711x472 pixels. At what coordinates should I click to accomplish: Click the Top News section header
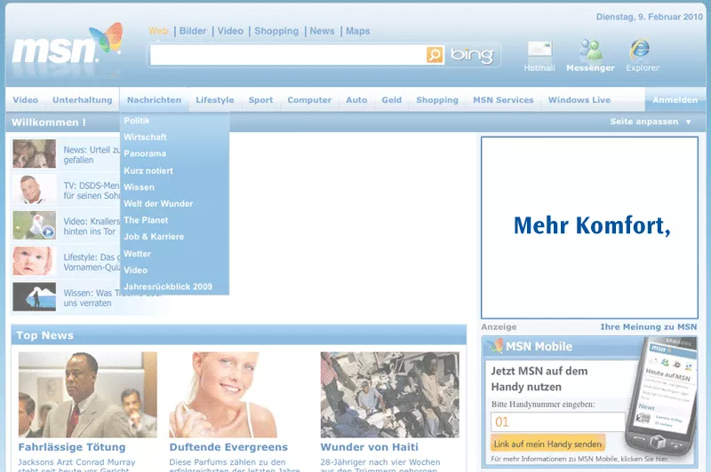point(238,335)
